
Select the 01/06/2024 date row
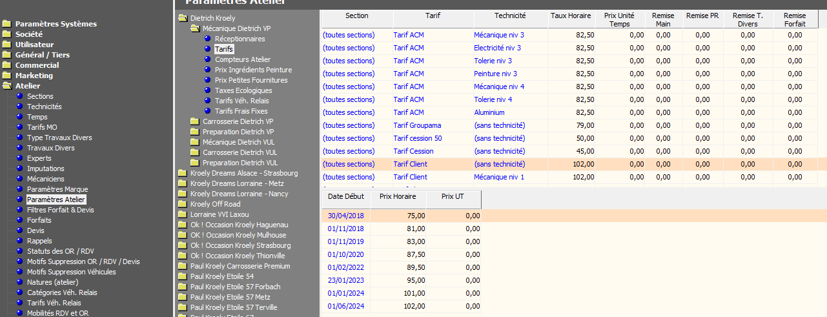tap(401, 306)
